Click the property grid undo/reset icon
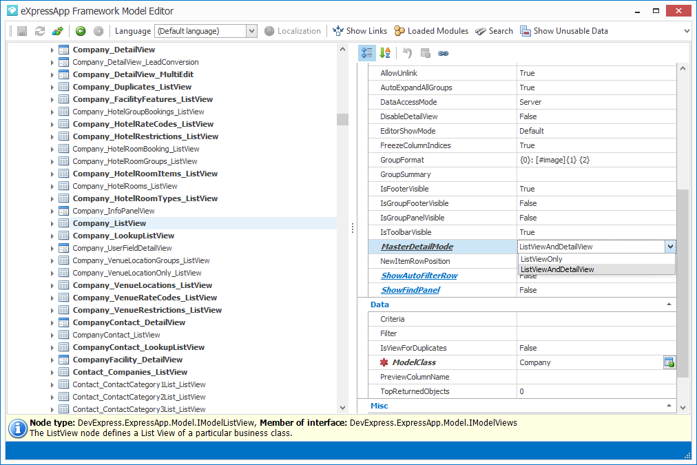Viewport: 697px width, 465px height. tap(407, 53)
